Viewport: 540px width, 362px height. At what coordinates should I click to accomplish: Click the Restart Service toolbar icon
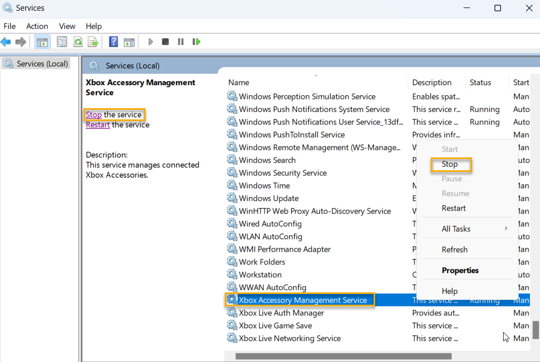pyautogui.click(x=196, y=42)
